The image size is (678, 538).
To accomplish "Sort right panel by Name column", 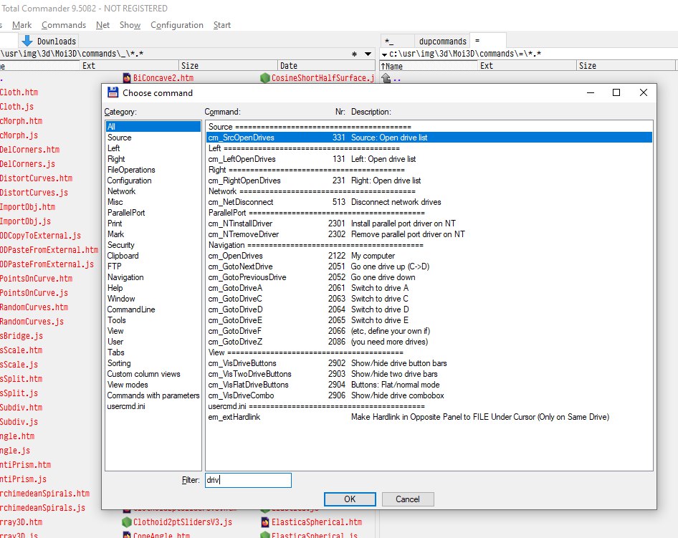I will click(428, 66).
